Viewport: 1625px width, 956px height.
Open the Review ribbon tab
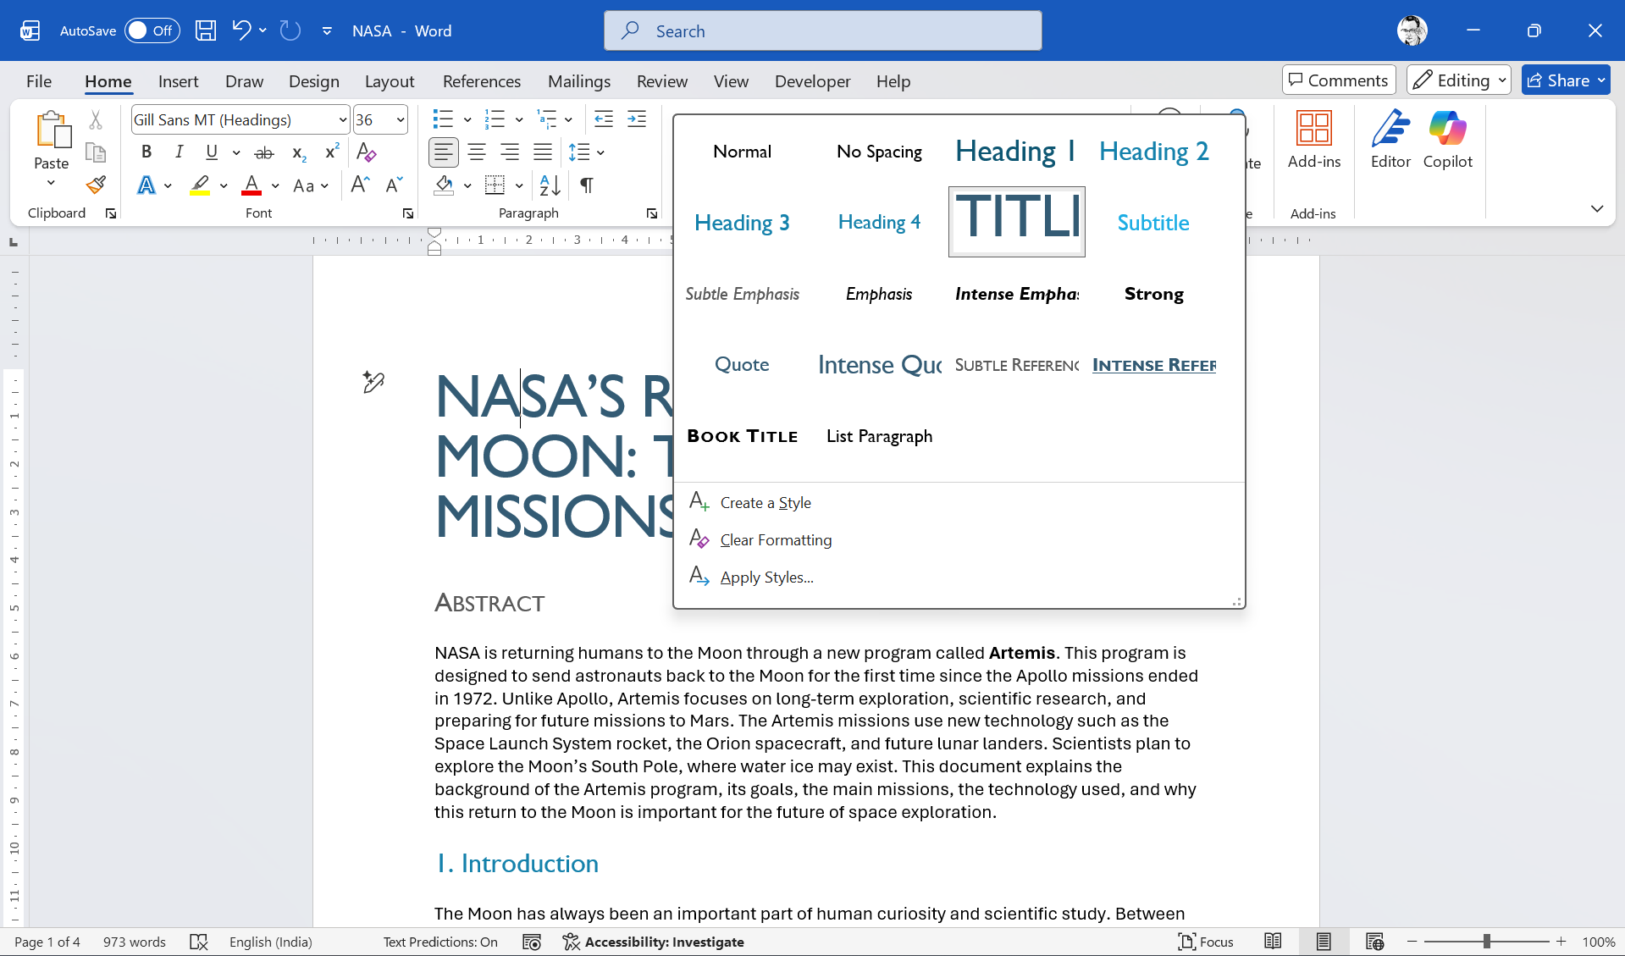tap(661, 81)
